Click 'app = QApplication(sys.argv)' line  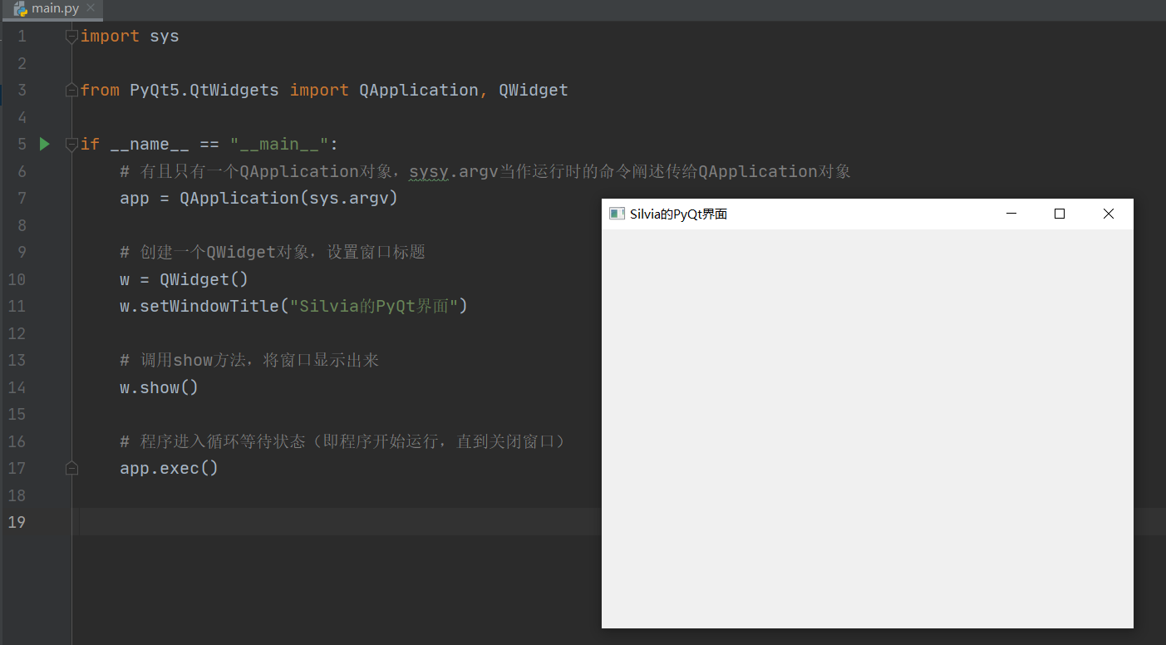(x=259, y=198)
